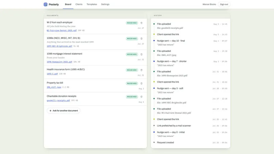This screenshot has width=274, height=154.
Task: Open the Clients tab
Action: [x=79, y=4]
